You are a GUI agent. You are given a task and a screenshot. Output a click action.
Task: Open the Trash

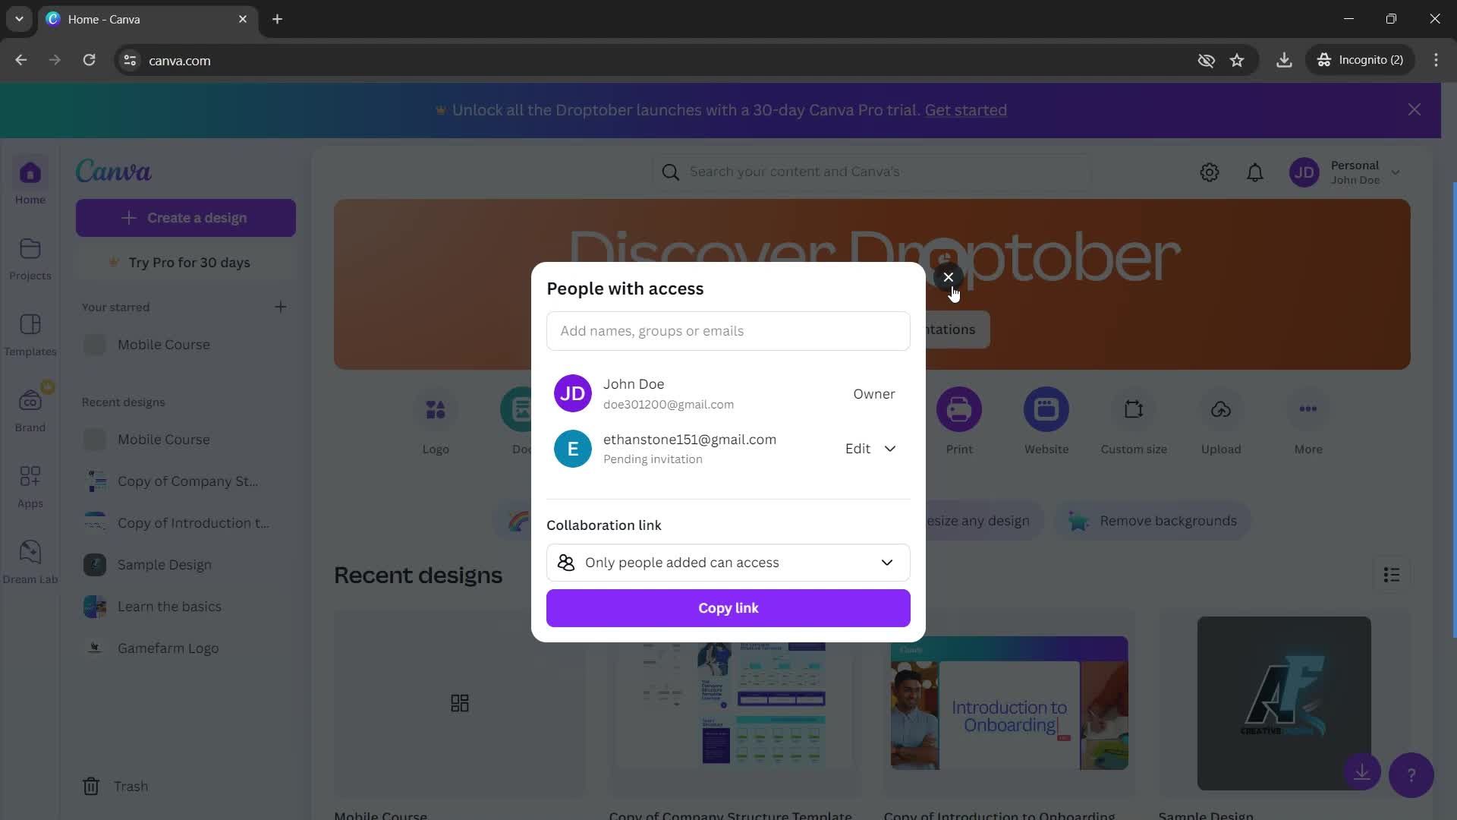click(115, 787)
